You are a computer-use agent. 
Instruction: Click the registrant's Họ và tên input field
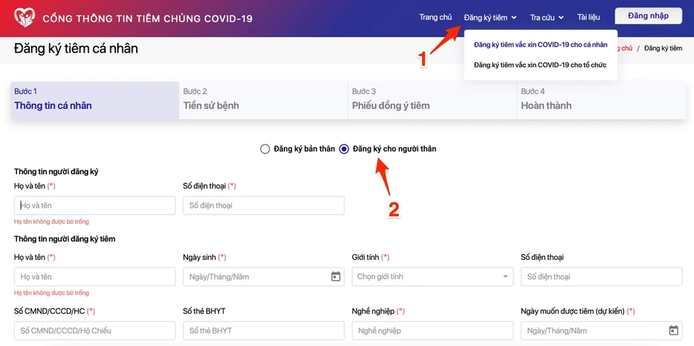tap(94, 206)
